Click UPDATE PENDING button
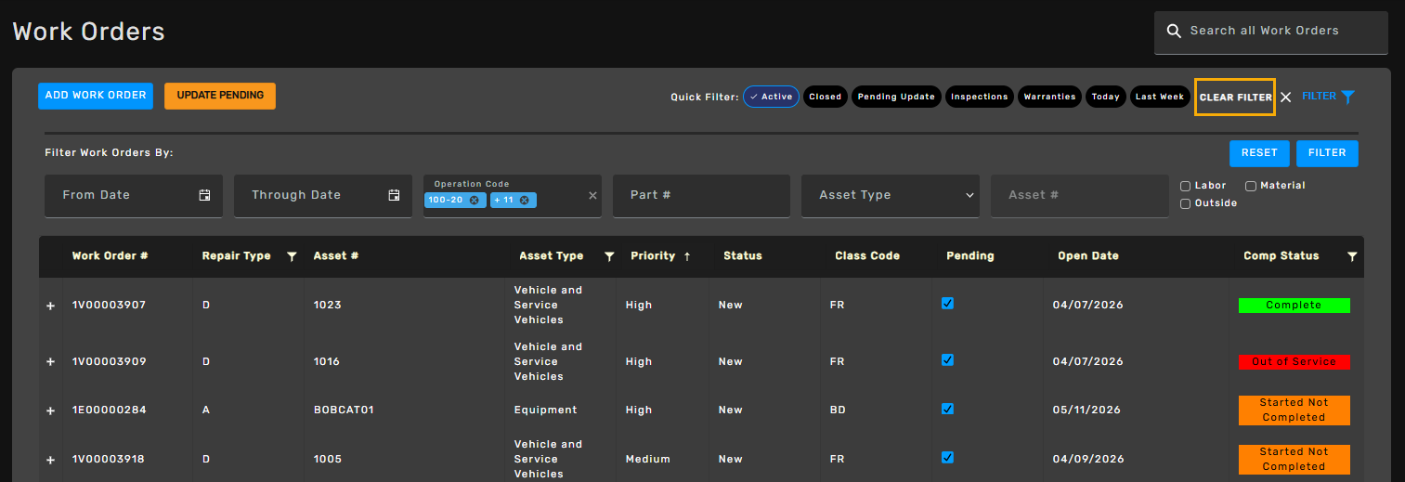This screenshot has width=1405, height=482. 220,96
